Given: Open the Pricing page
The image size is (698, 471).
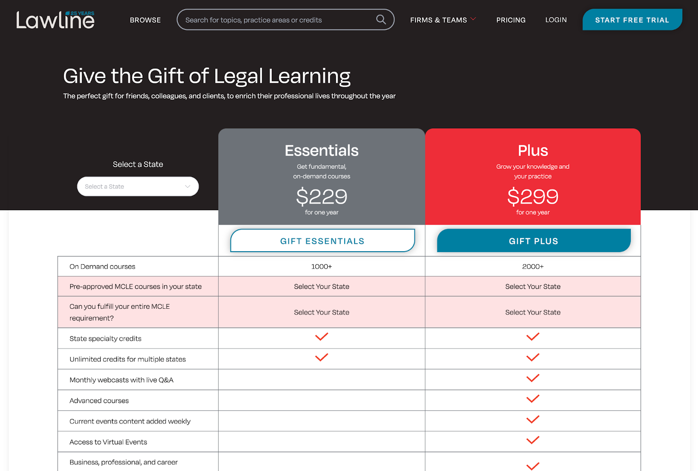Looking at the screenshot, I should [510, 20].
